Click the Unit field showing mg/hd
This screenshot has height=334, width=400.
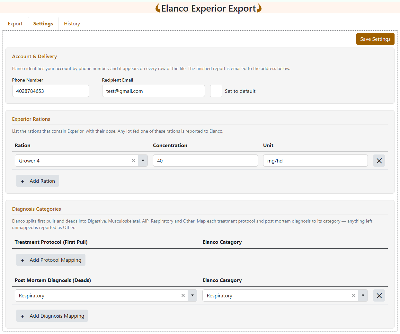316,161
